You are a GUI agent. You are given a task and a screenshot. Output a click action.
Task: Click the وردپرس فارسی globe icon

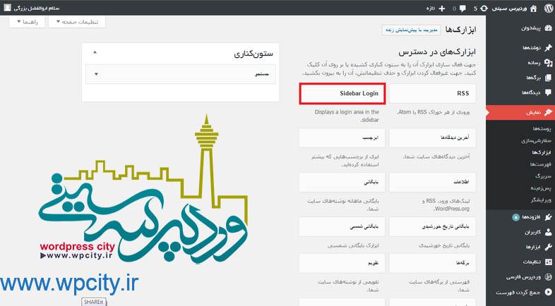coord(548,277)
